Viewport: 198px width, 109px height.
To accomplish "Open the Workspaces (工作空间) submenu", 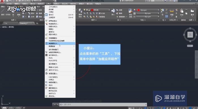I will [60, 7].
